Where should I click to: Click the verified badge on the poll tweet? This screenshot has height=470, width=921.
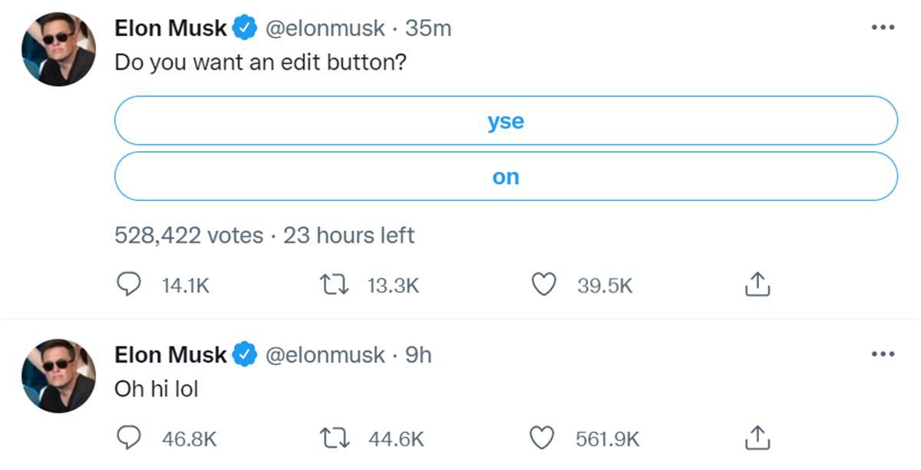(x=245, y=28)
